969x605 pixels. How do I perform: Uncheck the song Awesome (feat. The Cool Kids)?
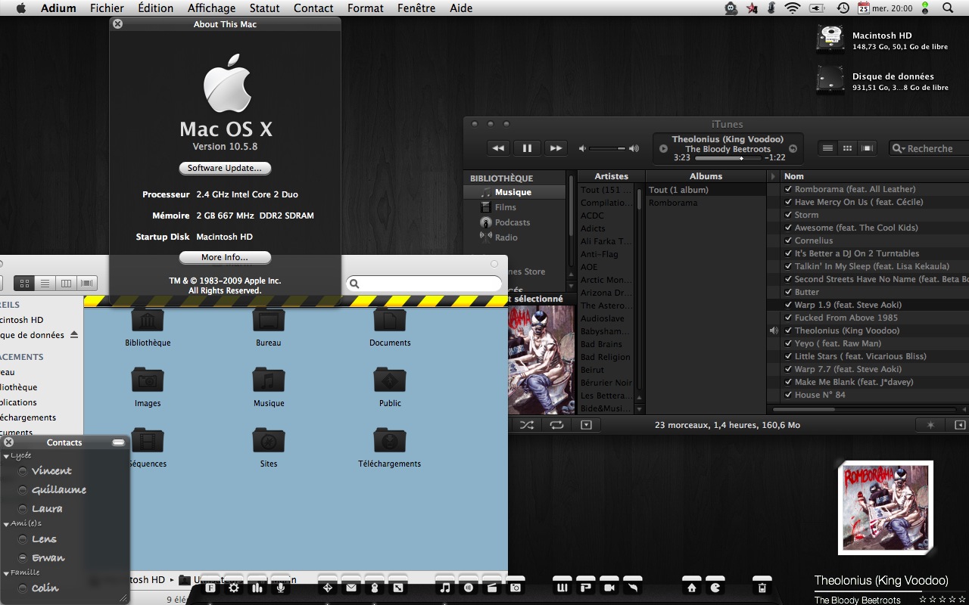(x=788, y=228)
